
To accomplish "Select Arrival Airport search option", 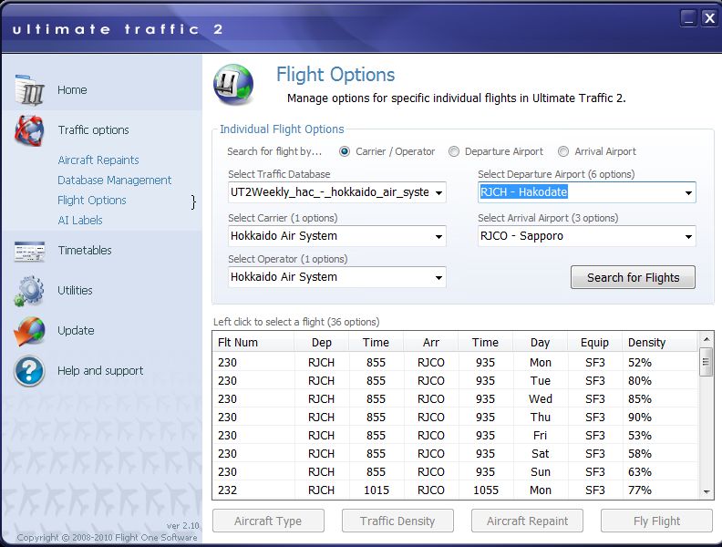I will point(563,151).
